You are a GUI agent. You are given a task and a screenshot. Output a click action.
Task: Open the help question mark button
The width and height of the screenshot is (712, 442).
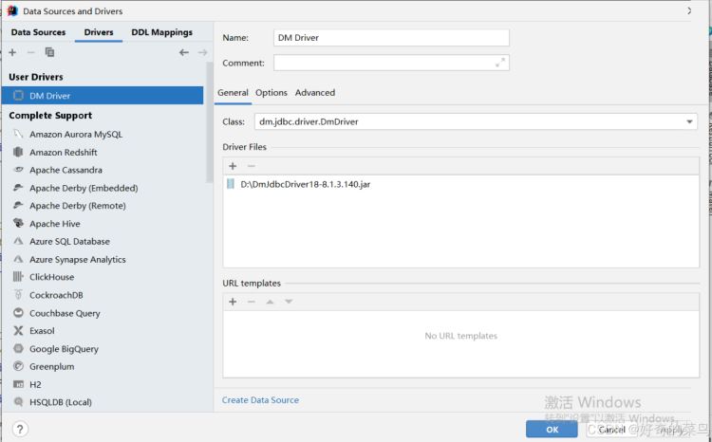coord(20,429)
